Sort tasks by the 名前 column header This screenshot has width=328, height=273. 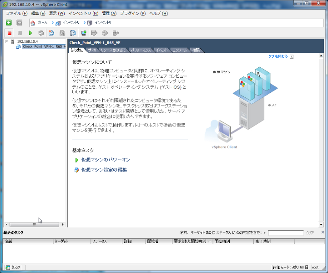point(28,242)
